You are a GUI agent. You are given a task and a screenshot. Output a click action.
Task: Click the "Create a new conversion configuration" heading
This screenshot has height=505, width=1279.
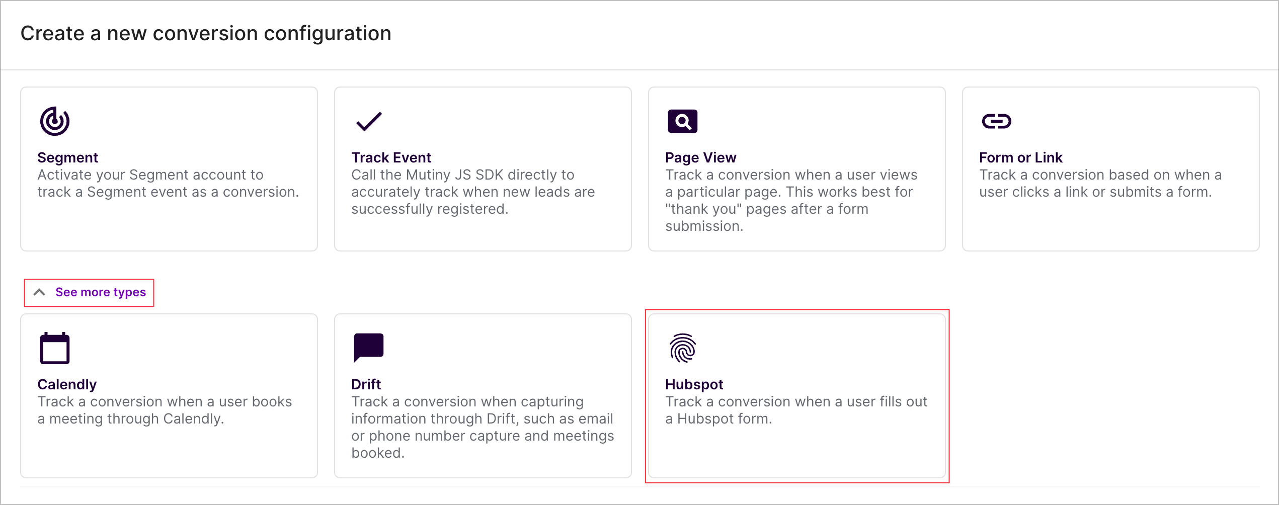pos(206,34)
